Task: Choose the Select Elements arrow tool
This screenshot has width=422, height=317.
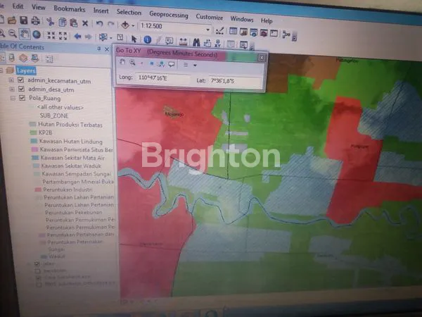Action: pyautogui.click(x=134, y=39)
